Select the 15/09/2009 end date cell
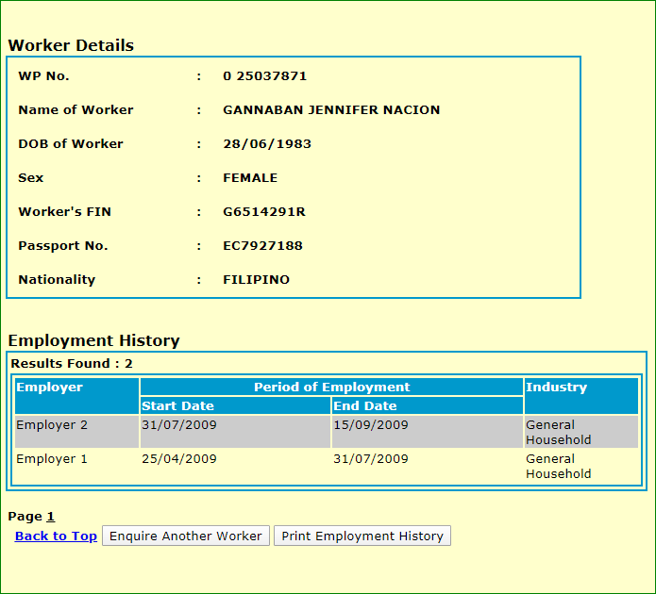This screenshot has width=656, height=594. pyautogui.click(x=371, y=425)
